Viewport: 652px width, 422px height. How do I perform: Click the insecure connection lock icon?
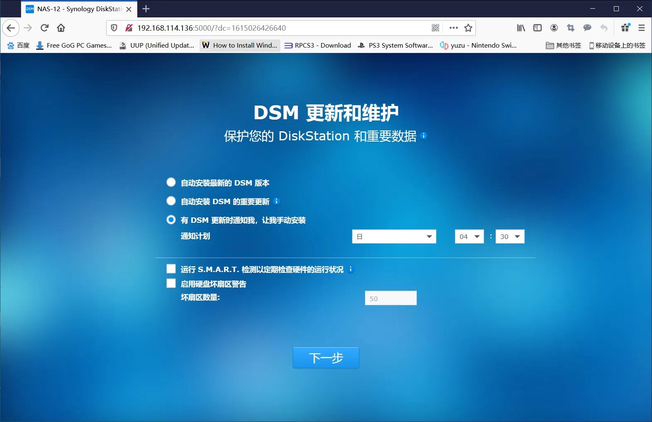coord(129,28)
